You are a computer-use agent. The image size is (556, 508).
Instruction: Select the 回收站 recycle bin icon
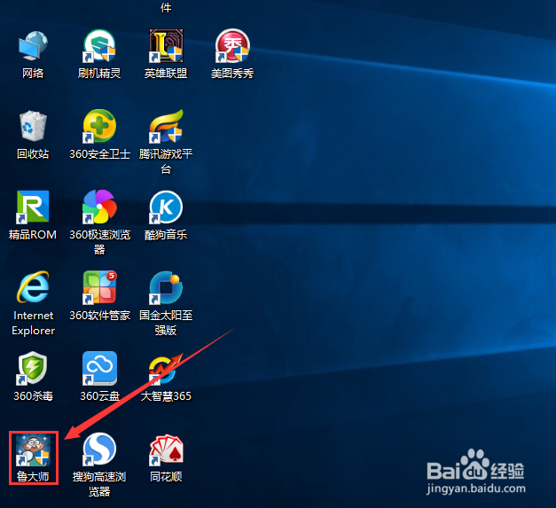coord(33,126)
